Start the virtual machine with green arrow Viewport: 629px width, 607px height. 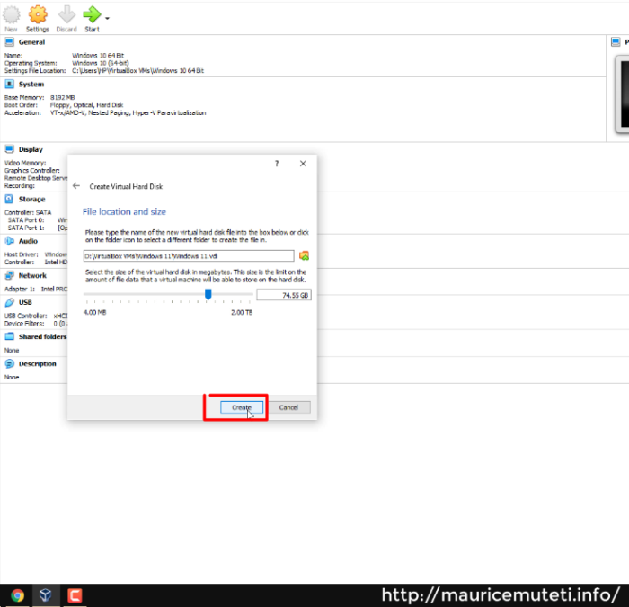pyautogui.click(x=92, y=14)
